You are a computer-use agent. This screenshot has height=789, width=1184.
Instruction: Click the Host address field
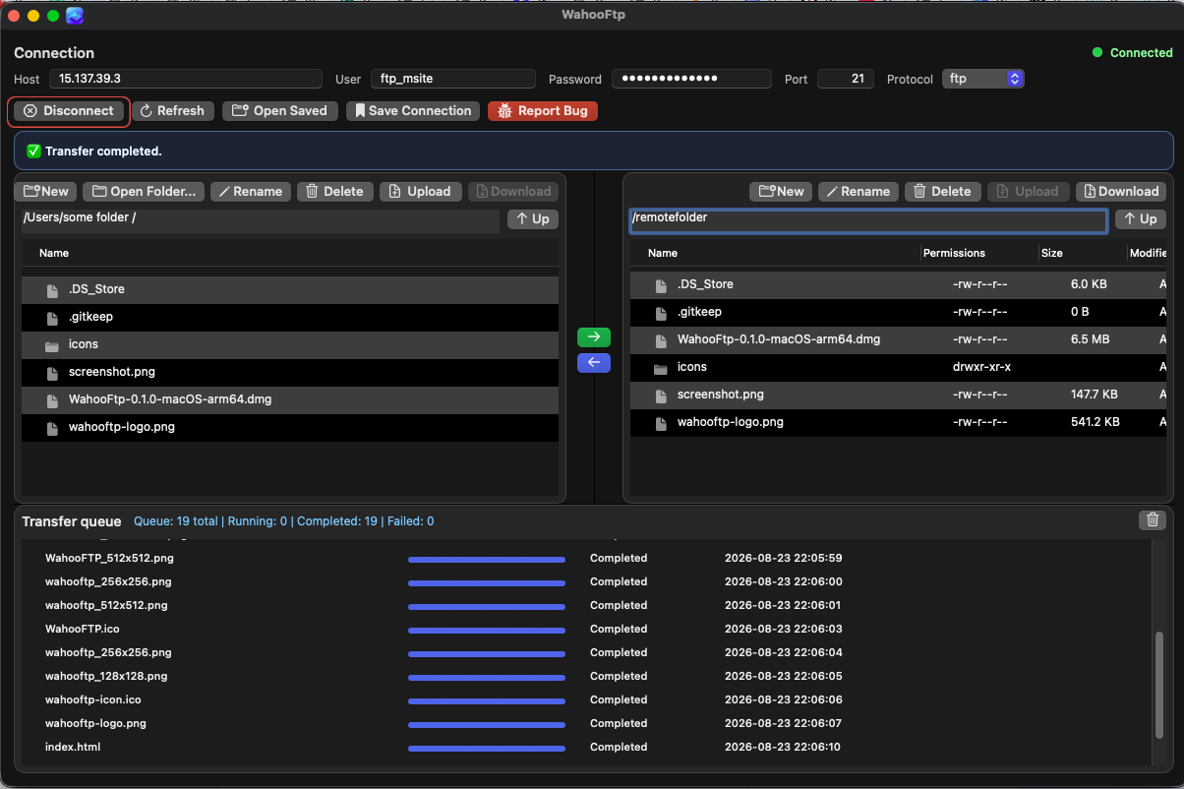(186, 79)
